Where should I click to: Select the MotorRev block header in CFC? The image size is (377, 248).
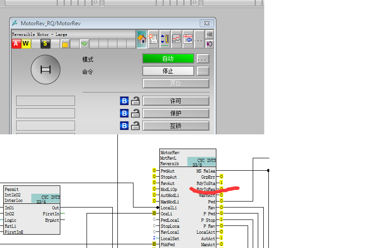coord(187,158)
